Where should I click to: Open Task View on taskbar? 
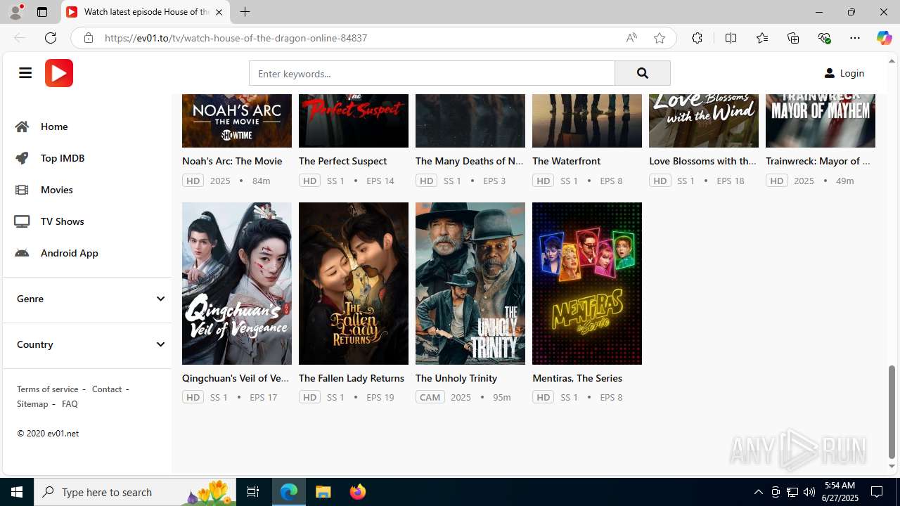click(x=253, y=492)
